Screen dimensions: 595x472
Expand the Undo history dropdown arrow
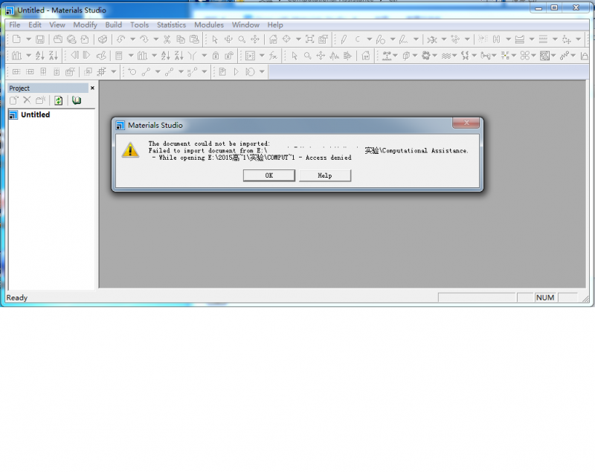point(133,39)
